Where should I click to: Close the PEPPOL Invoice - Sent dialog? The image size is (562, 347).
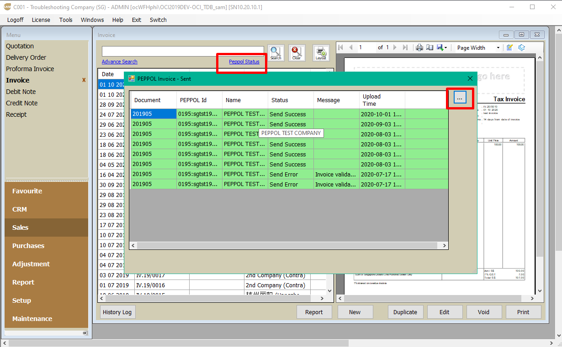470,78
